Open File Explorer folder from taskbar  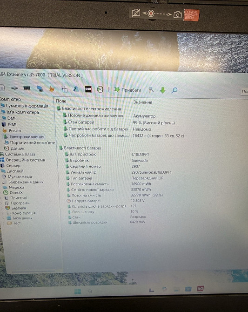(176, 289)
